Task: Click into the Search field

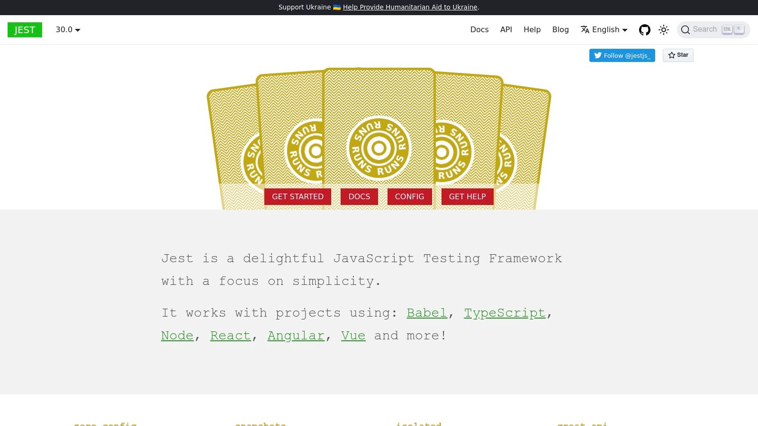Action: click(x=713, y=30)
